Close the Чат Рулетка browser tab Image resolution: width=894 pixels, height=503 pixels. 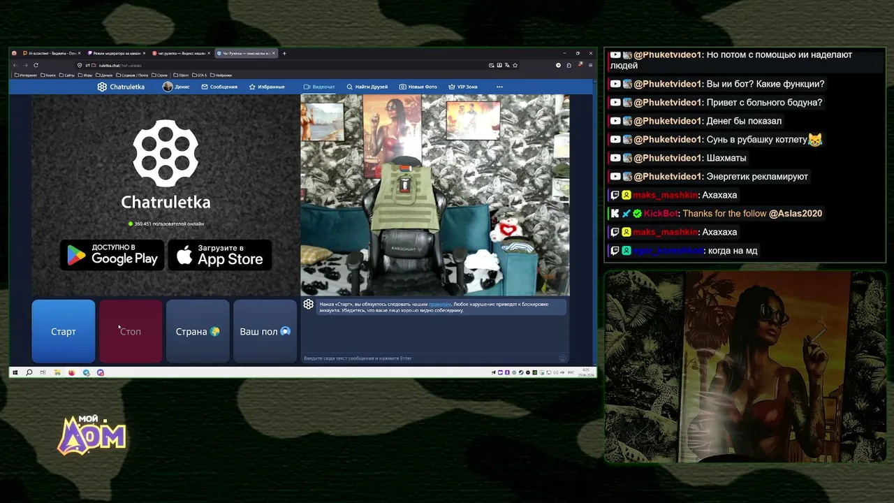pyautogui.click(x=274, y=53)
